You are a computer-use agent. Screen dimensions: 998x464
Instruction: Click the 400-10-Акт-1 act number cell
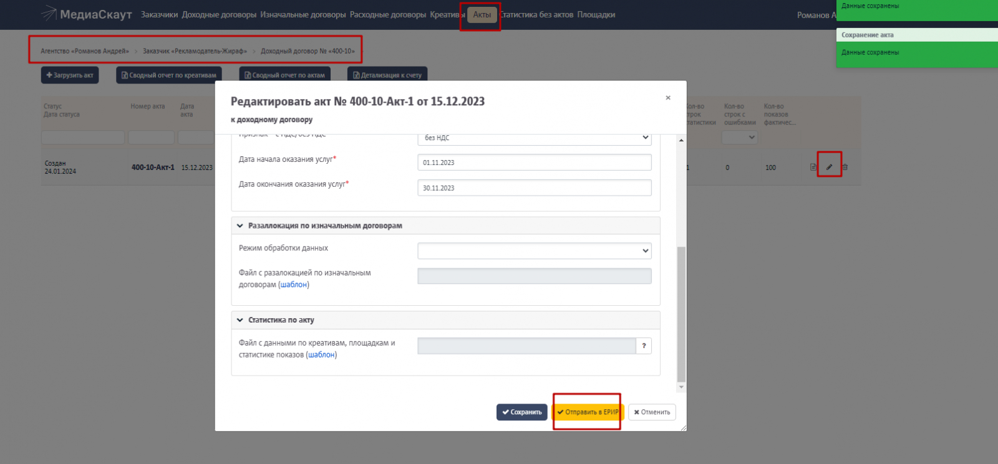click(x=153, y=168)
